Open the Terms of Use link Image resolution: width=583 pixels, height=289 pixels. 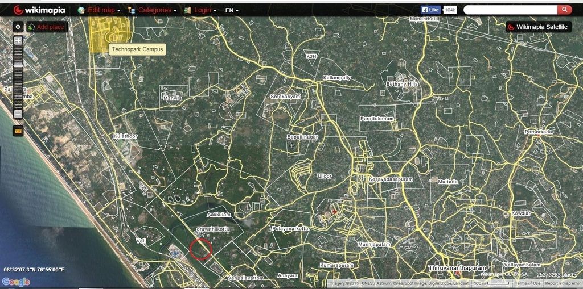coord(528,283)
